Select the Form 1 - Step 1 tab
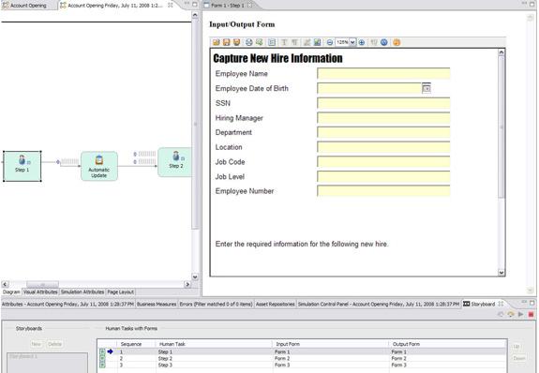The height and width of the screenshot is (373, 539). pyautogui.click(x=228, y=6)
